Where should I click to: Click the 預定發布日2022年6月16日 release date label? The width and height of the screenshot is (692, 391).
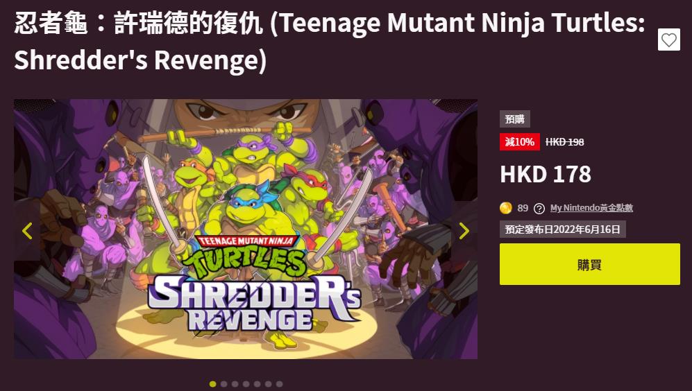click(x=563, y=229)
